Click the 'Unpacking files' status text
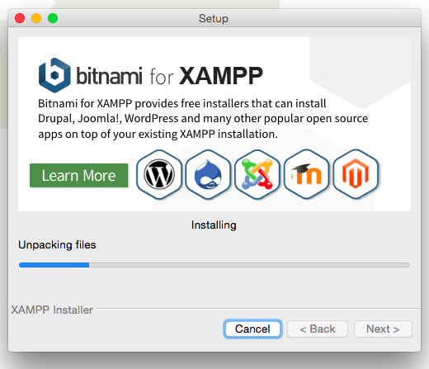Viewport: 429px width, 369px height. pos(57,245)
